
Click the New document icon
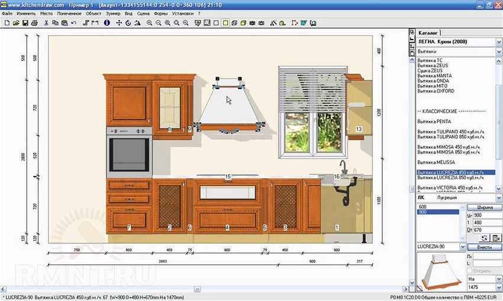7,22
